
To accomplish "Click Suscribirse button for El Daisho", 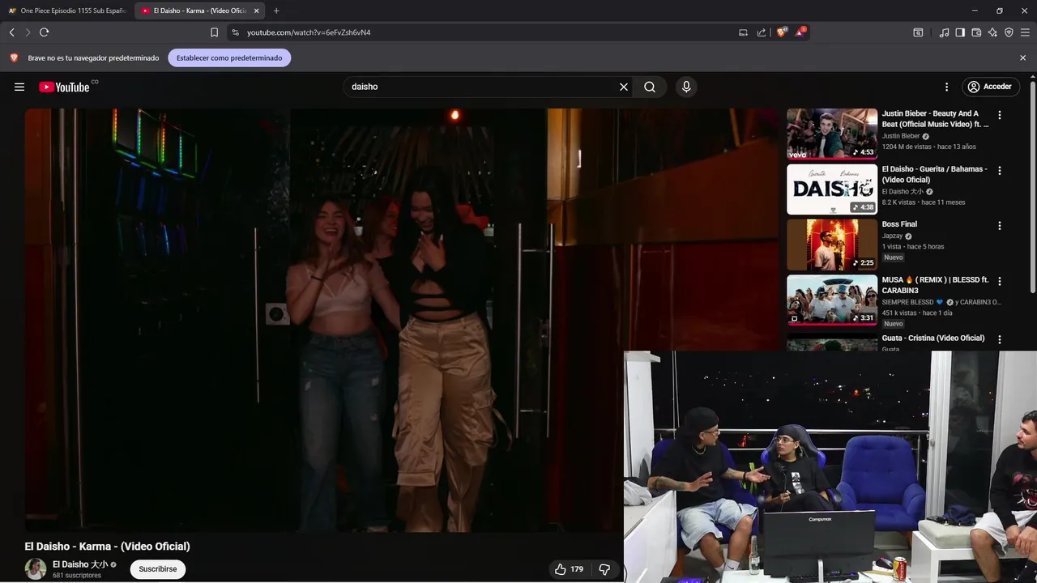I will tap(157, 569).
